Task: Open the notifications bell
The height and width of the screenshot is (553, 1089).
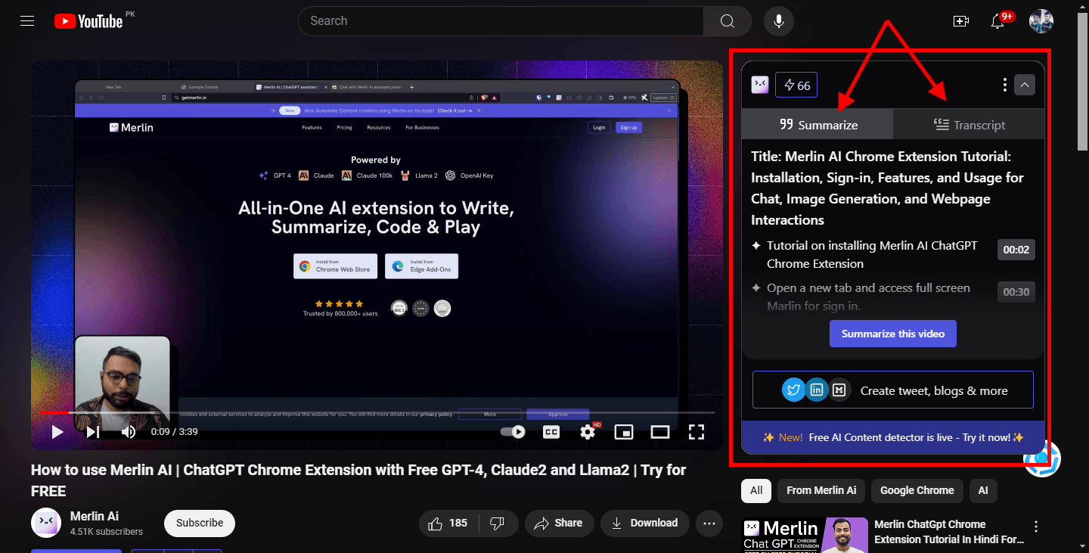Action: [x=998, y=21]
